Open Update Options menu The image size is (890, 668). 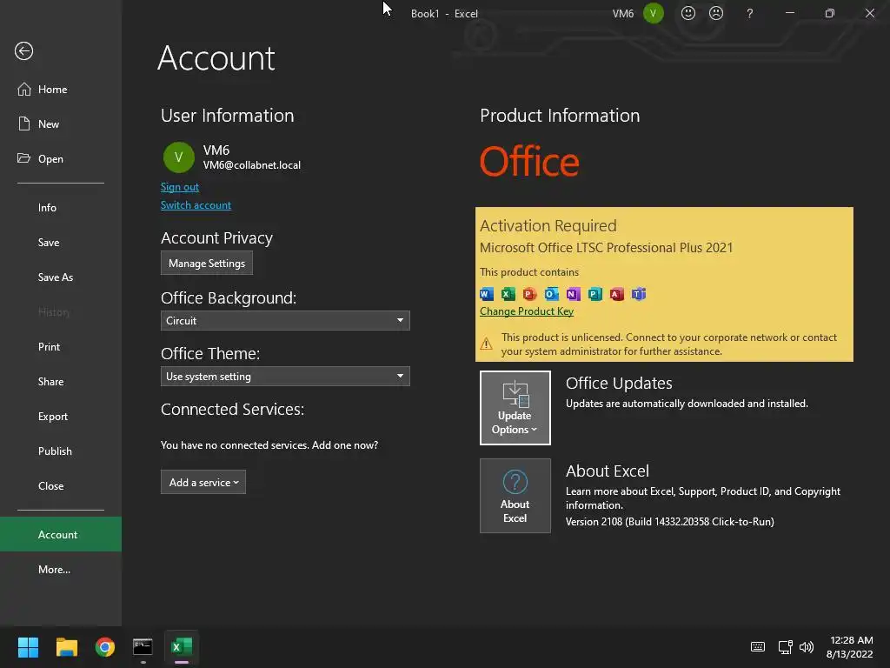point(515,408)
